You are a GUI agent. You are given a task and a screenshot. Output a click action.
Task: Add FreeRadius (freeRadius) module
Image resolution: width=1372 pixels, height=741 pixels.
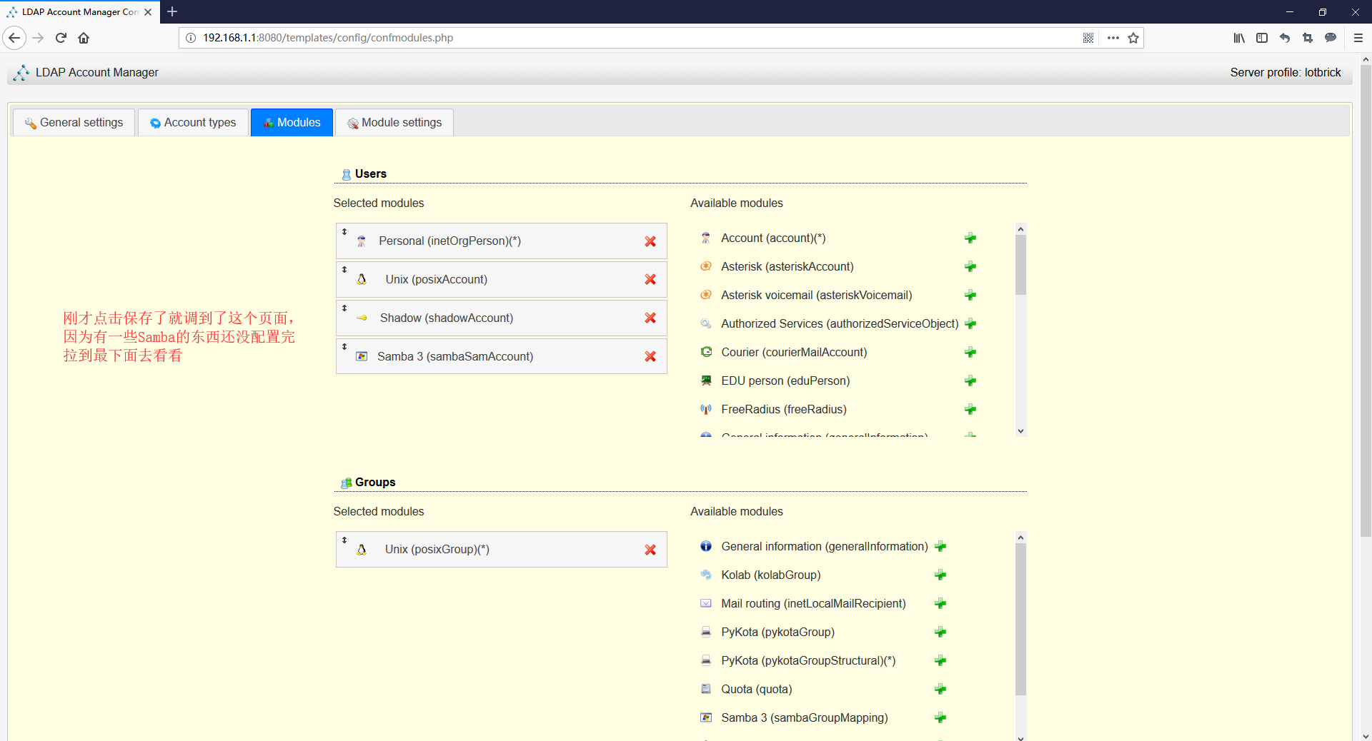[970, 409]
